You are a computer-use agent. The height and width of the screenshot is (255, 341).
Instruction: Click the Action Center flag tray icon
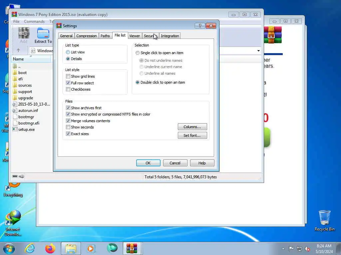(291, 249)
